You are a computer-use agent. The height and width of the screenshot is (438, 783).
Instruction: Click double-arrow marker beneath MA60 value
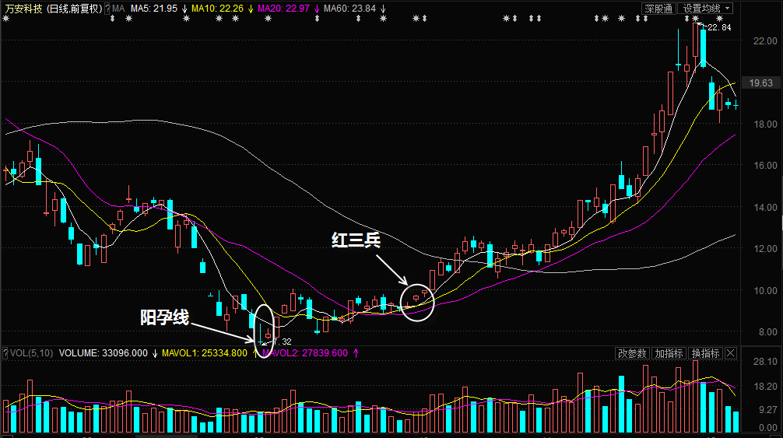(x=358, y=19)
